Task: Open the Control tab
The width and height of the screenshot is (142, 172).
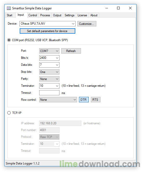Action: pyautogui.click(x=33, y=15)
